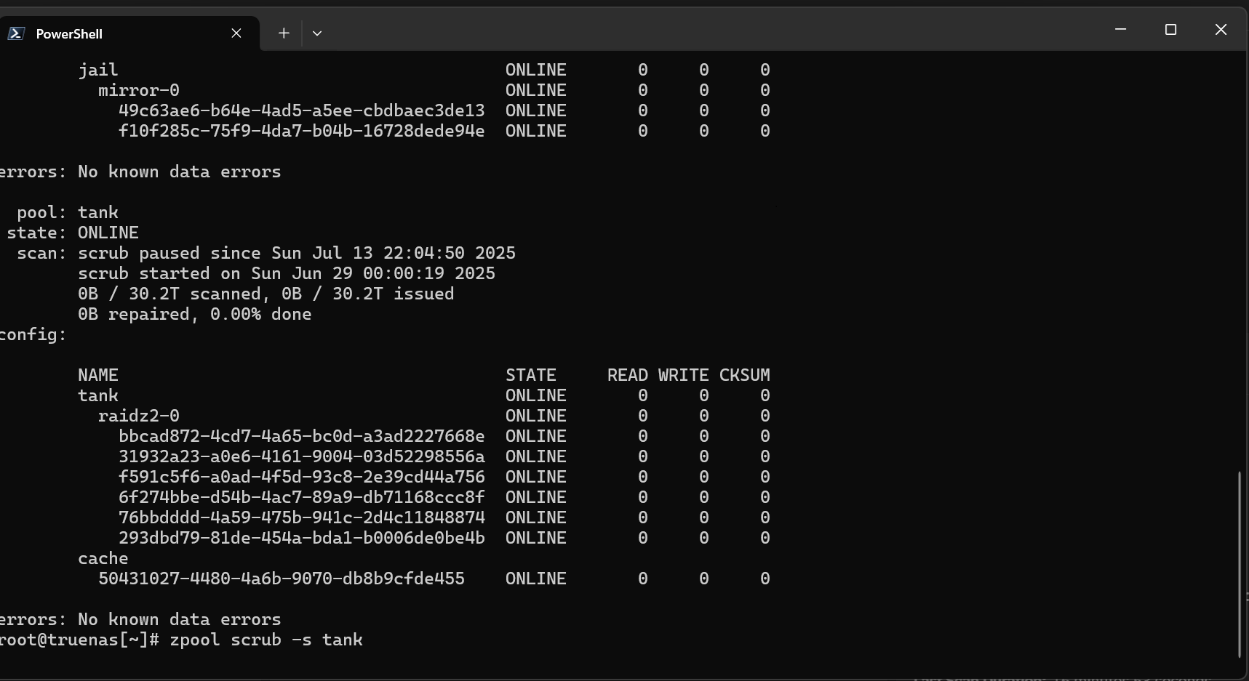The height and width of the screenshot is (681, 1249).
Task: Expand the new tab profile dropdown
Action: (x=317, y=33)
